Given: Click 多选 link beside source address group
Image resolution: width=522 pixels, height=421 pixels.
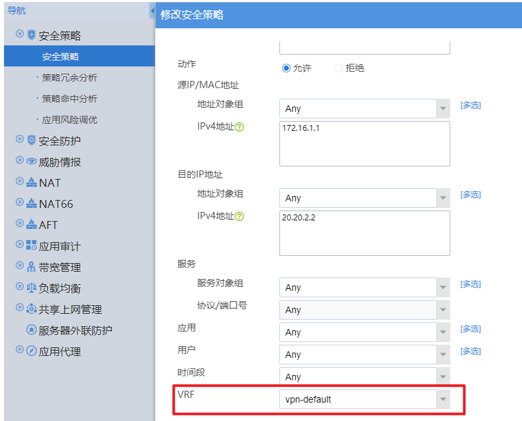Looking at the screenshot, I should (x=470, y=105).
